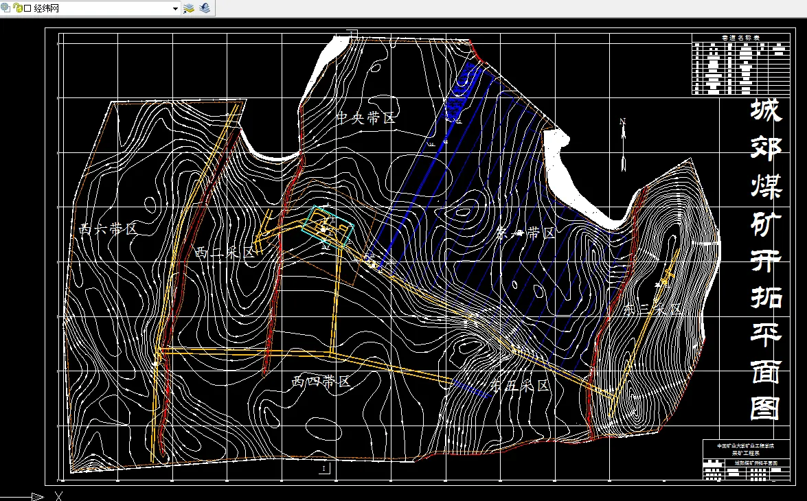Open the layer list dropdown arrow

[175, 8]
